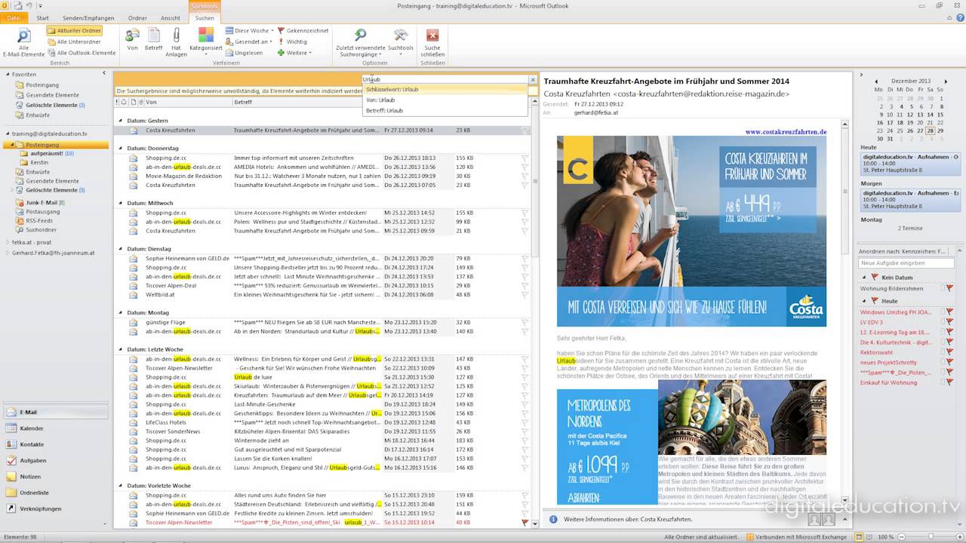This screenshot has width=966, height=543.
Task: Open Gesendete Elemente under Favoriten
Action: [x=52, y=95]
